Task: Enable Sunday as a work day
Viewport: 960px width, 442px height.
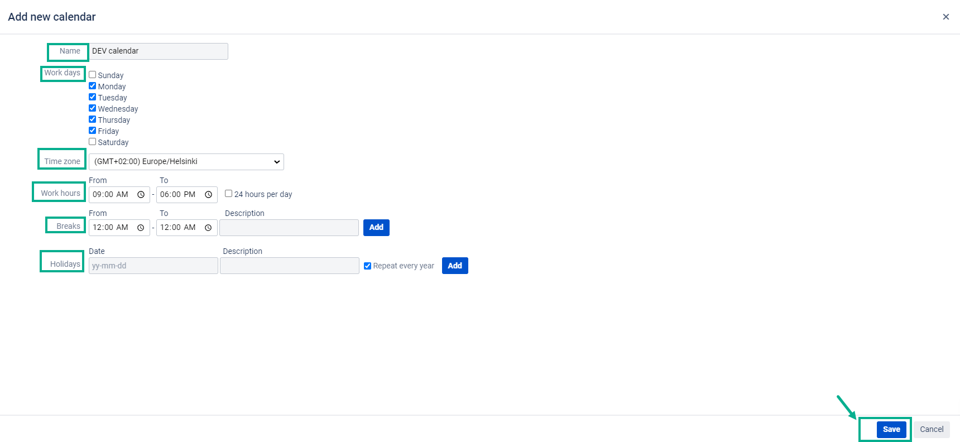Action: pos(93,75)
